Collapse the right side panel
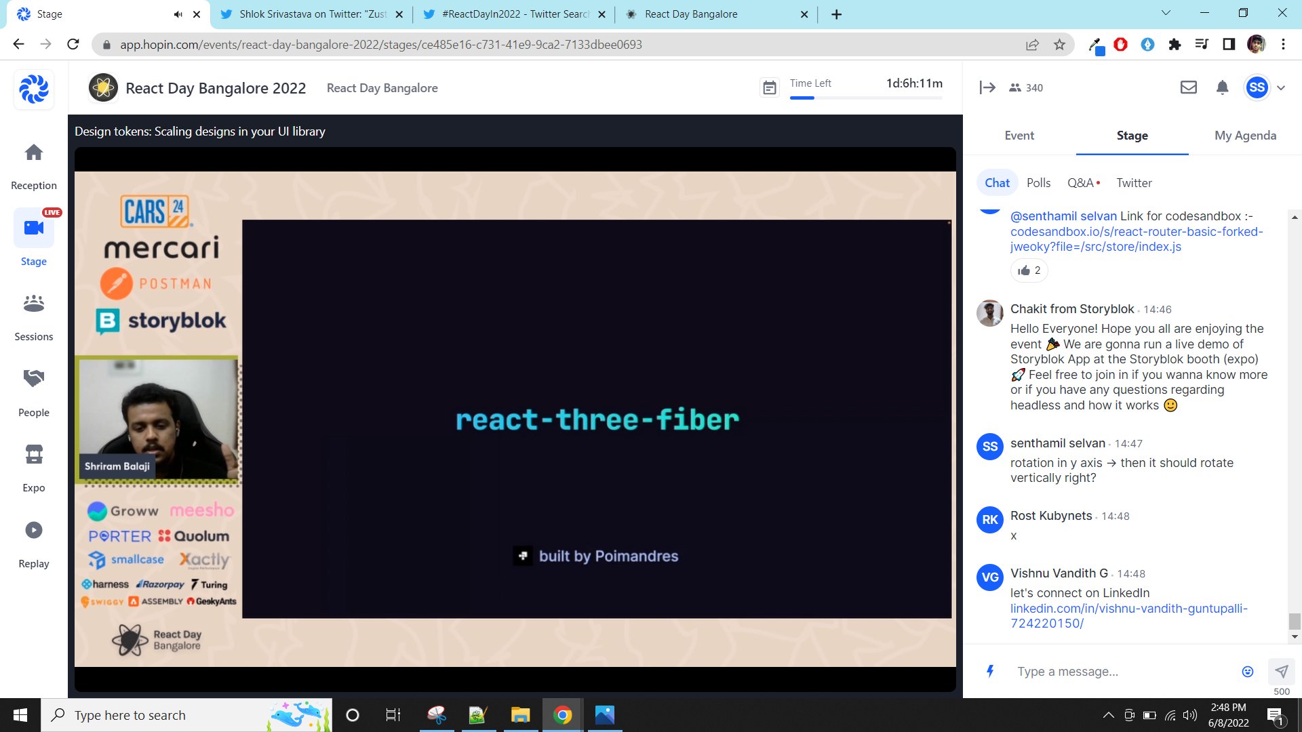The image size is (1302, 732). 987,87
